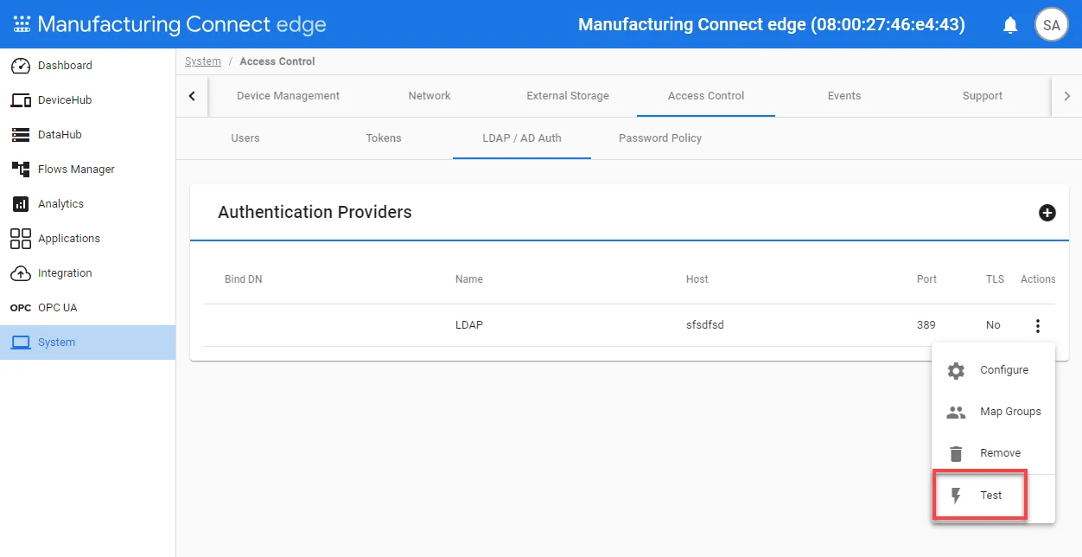Click the Test lightning bolt icon
This screenshot has width=1082, height=557.
[956, 496]
